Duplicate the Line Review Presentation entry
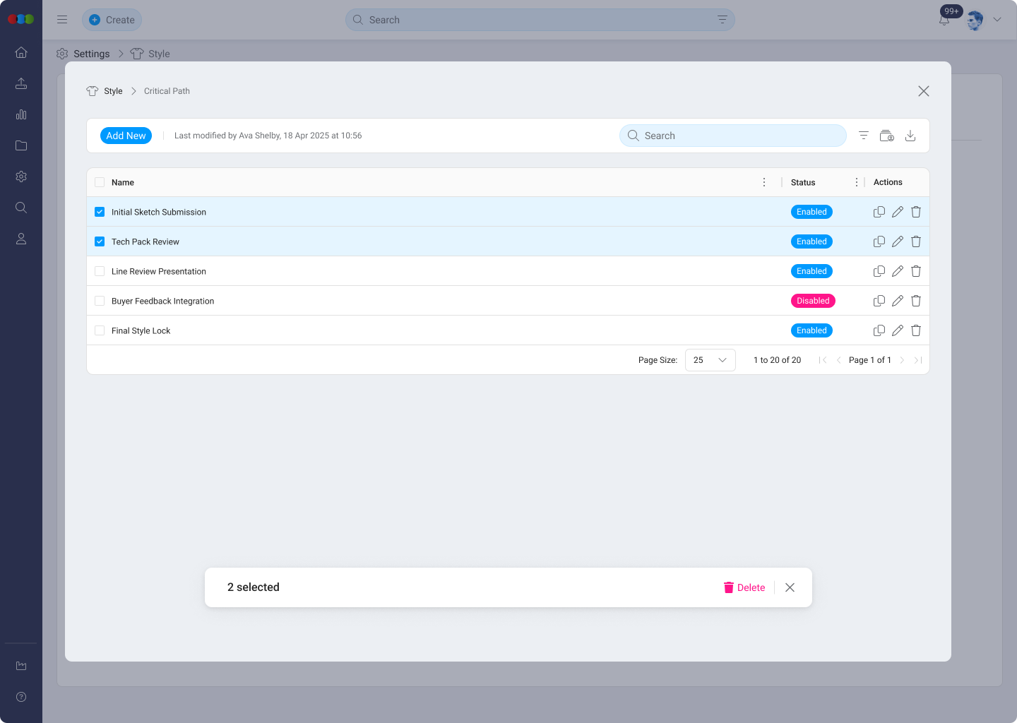 879,271
